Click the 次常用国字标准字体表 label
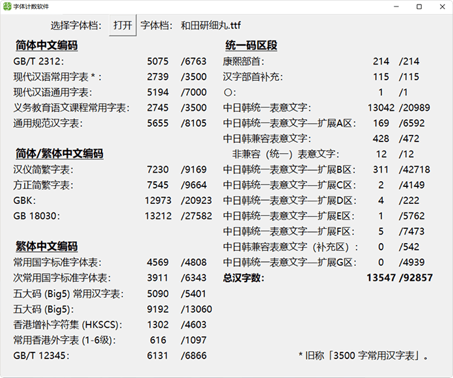This screenshot has height=378, width=453. [x=62, y=278]
